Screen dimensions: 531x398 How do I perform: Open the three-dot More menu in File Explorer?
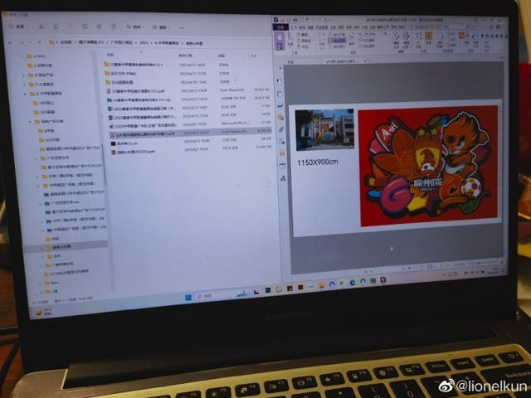[182, 27]
